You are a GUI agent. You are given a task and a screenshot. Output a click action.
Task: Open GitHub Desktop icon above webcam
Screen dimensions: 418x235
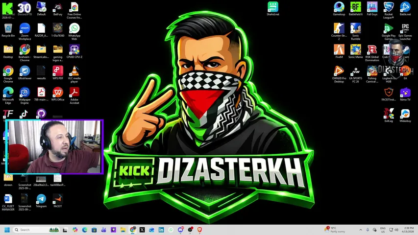tap(41, 114)
